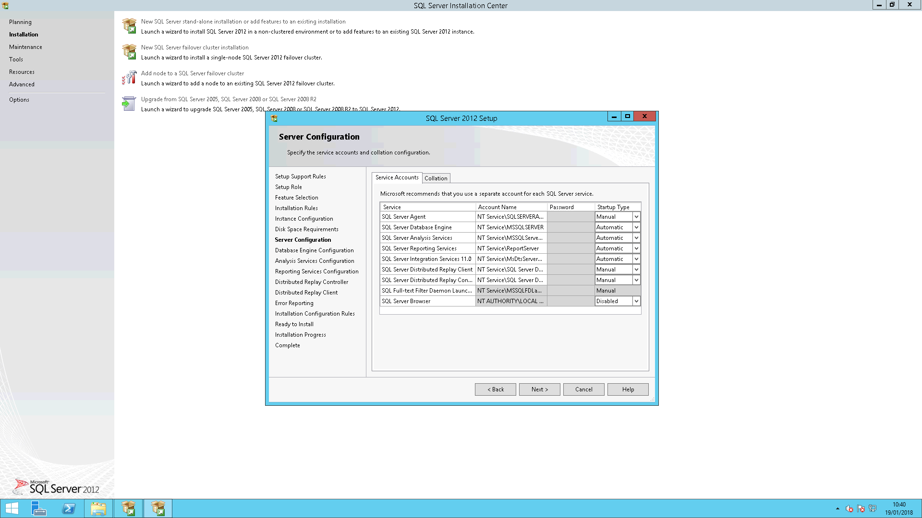Image resolution: width=922 pixels, height=518 pixels.
Task: Open the Resources section
Action: click(22, 72)
